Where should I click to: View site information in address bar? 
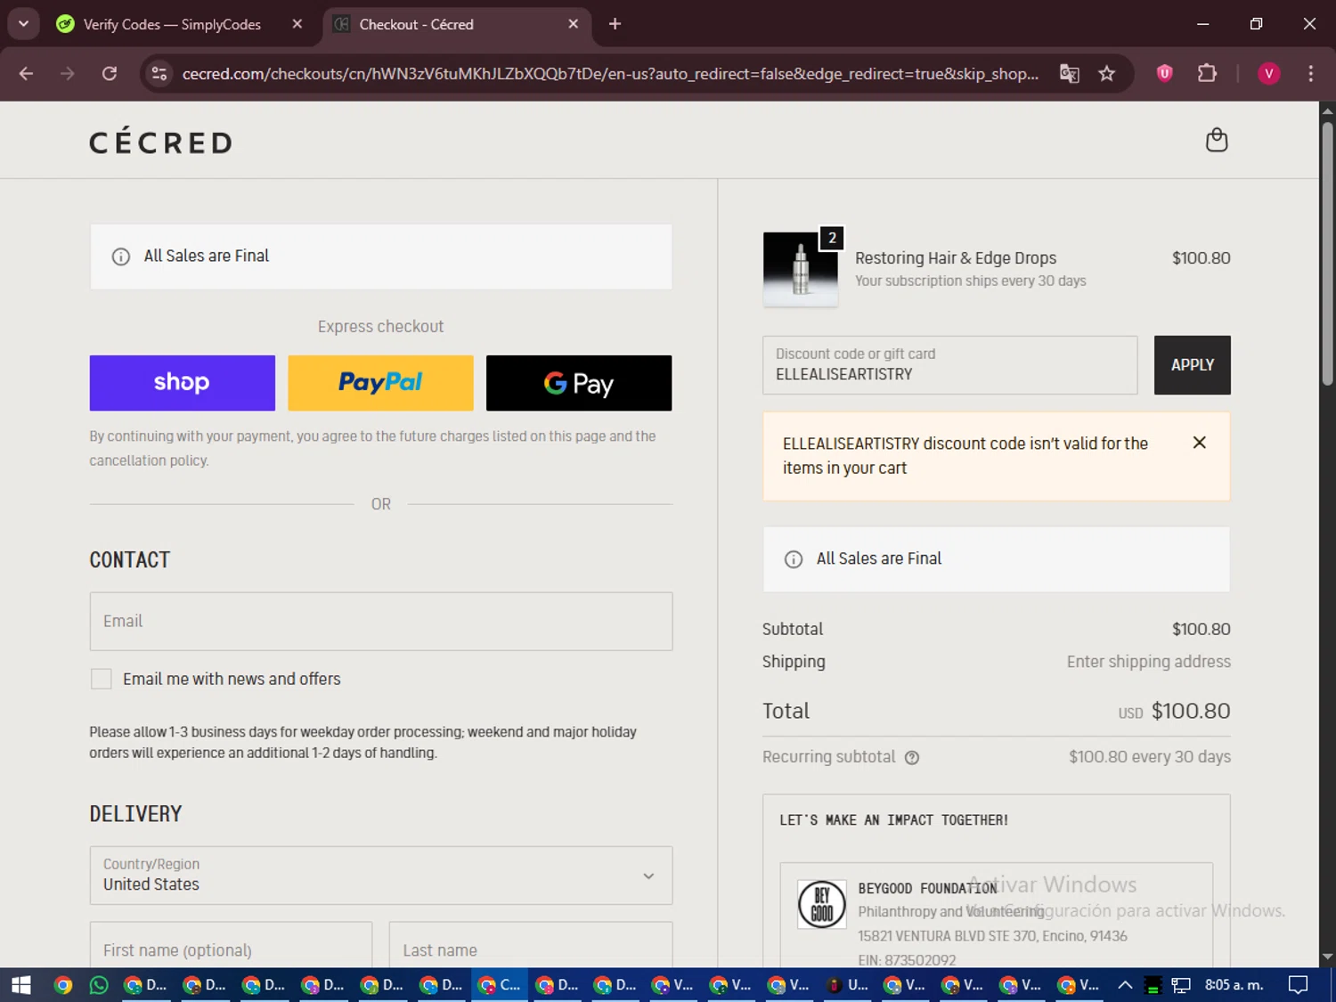click(x=159, y=74)
